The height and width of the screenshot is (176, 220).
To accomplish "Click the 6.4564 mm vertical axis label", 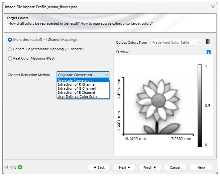I will [x=119, y=89].
